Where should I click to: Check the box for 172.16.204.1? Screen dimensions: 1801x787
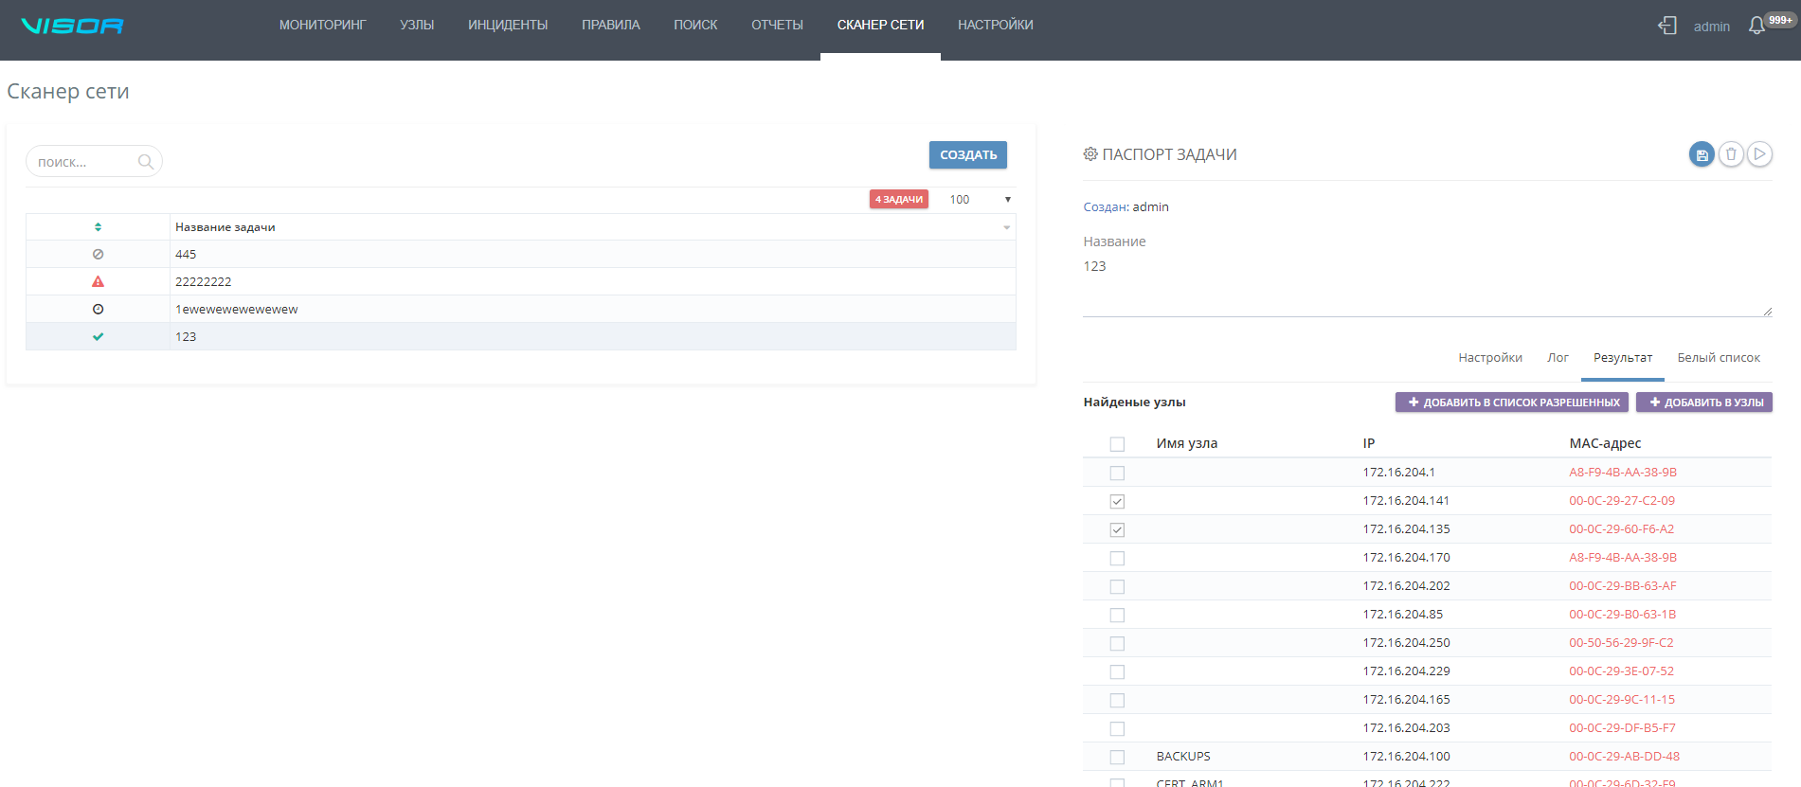1117,473
